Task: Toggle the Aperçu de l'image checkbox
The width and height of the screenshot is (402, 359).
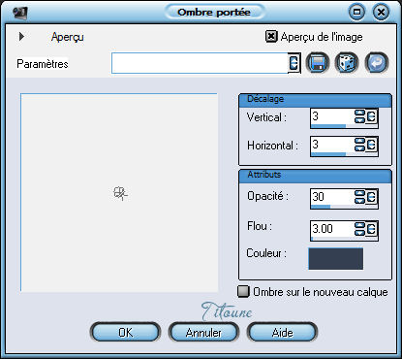Action: click(x=271, y=37)
